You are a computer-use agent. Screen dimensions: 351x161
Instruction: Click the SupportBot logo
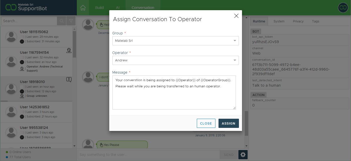[26, 7]
